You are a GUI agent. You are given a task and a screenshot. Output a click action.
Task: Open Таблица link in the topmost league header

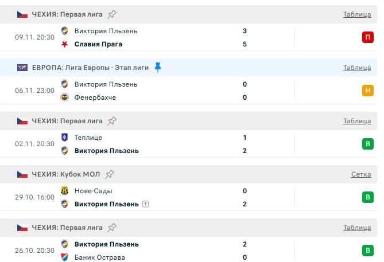(x=357, y=14)
